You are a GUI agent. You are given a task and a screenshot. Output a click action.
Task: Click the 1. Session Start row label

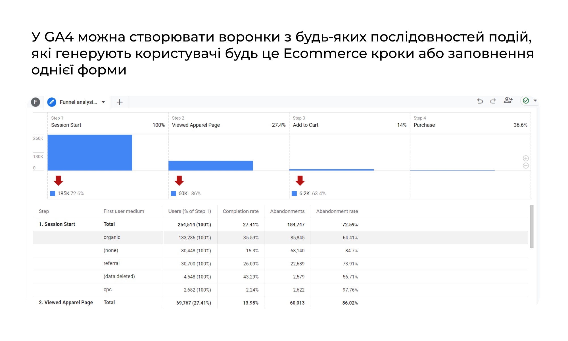(57, 224)
